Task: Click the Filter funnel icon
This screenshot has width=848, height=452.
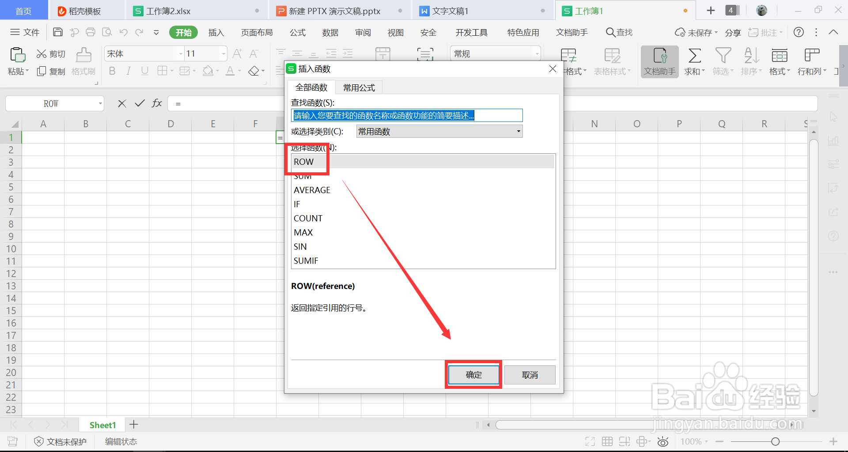Action: (723, 56)
